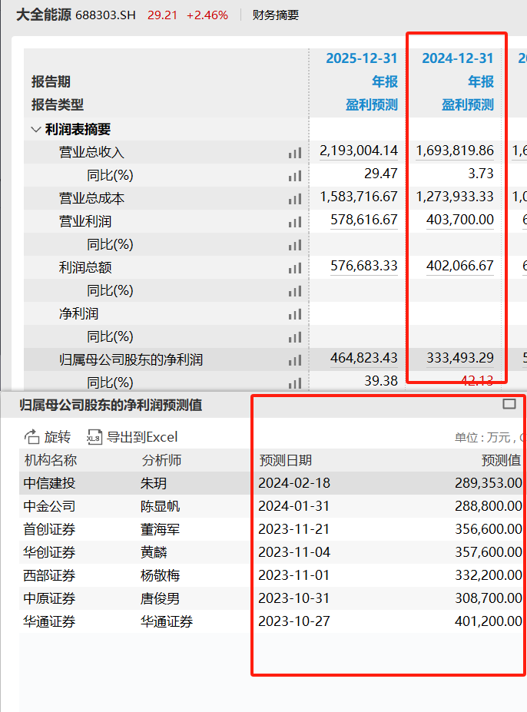Click chart icon beside 利润总额's 同比(%) row
The image size is (527, 712).
pos(295,291)
